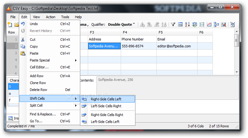Click the F3 column header
Image resolution: width=248 pixels, height=138 pixels.
(x=104, y=32)
